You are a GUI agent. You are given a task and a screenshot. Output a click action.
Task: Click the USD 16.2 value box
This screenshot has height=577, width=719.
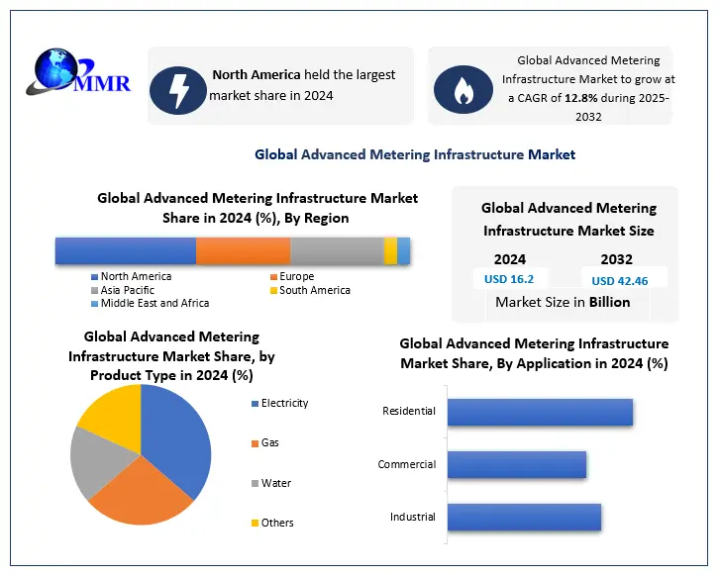click(509, 280)
